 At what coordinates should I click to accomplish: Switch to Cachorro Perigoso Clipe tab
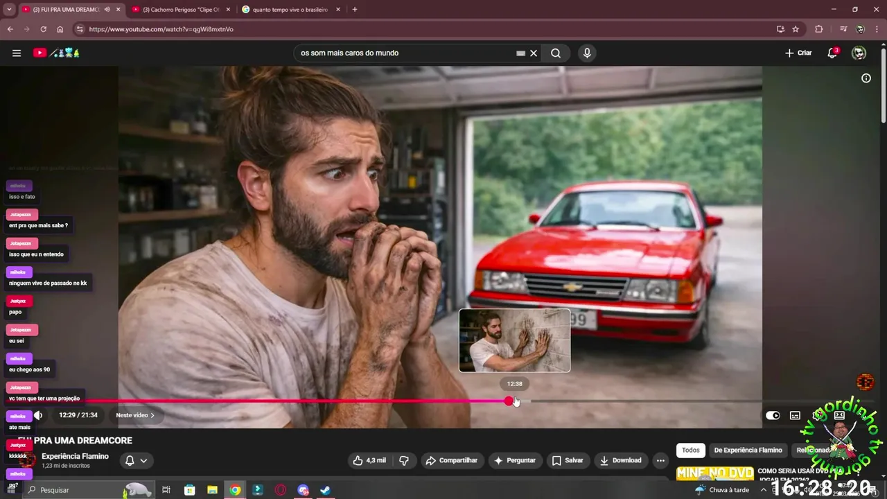[181, 10]
